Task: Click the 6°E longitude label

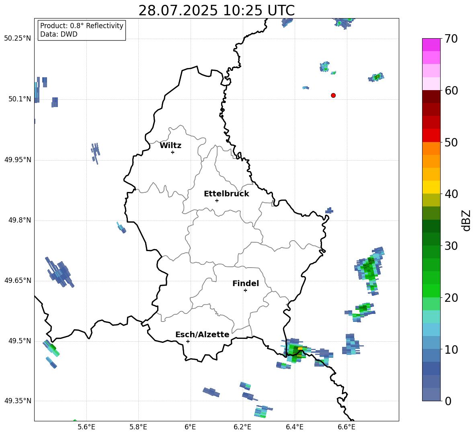Action: pyautogui.click(x=190, y=427)
